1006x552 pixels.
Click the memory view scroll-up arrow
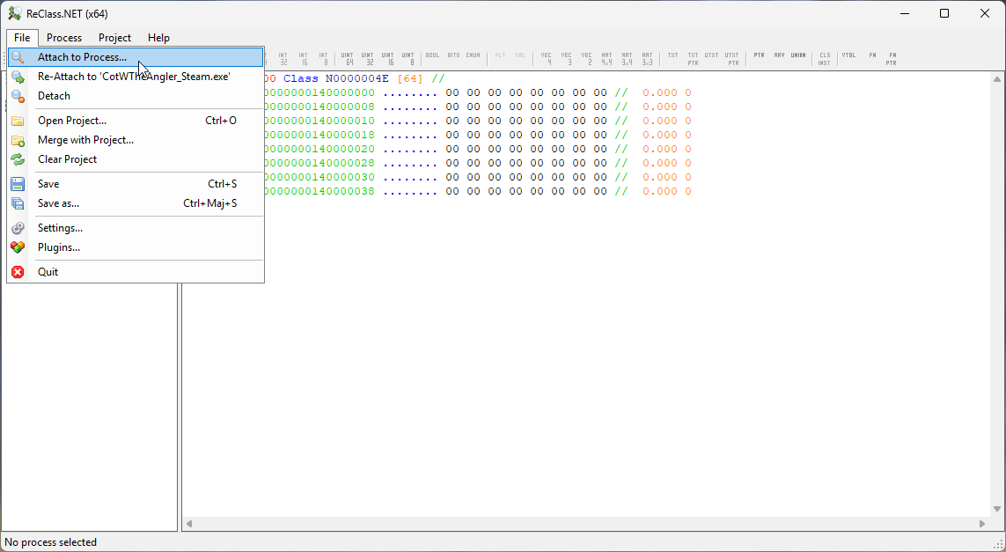(997, 79)
